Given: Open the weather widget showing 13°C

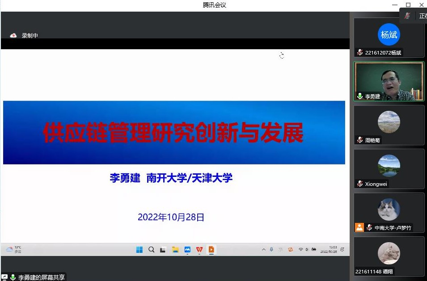Looking at the screenshot, I should tap(13, 250).
